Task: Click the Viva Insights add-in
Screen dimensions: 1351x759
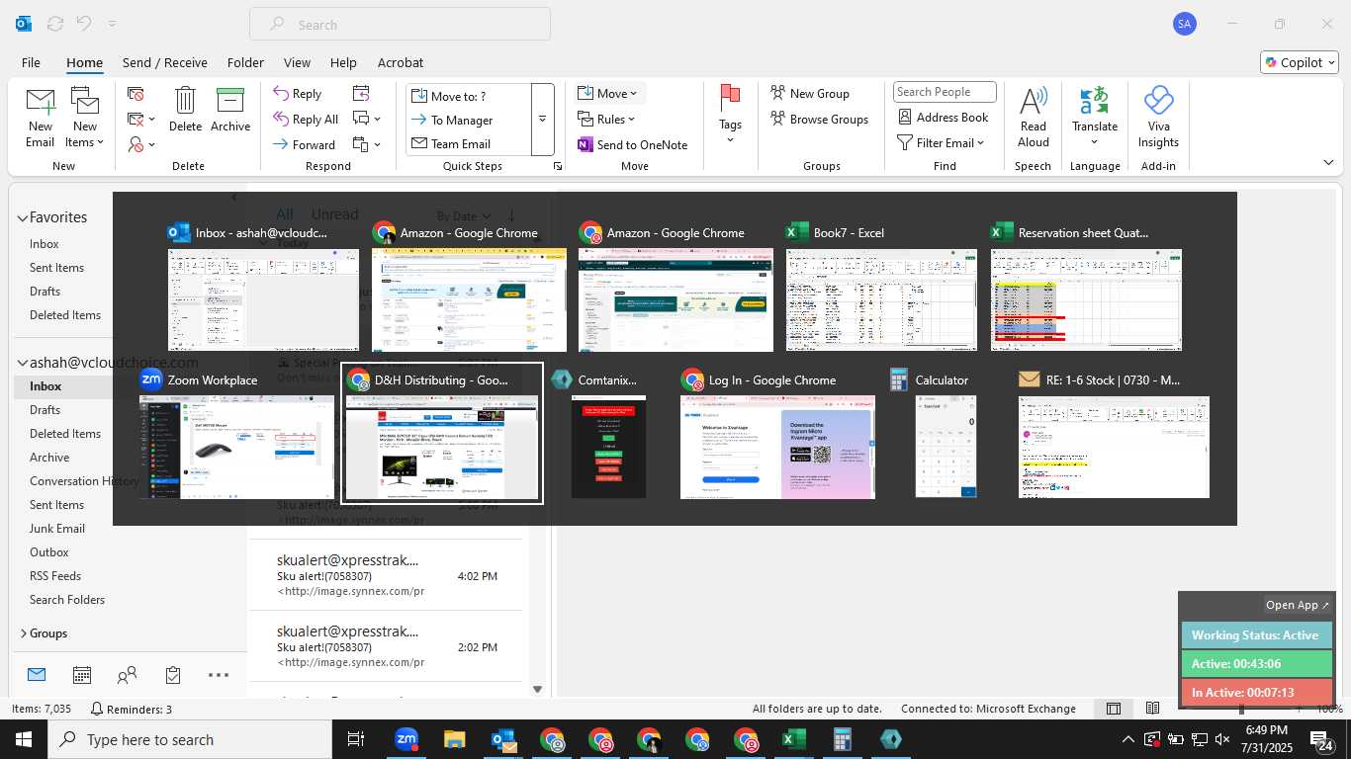Action: click(1158, 117)
